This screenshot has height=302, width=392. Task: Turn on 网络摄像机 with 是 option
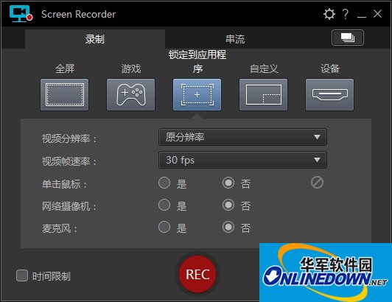point(164,205)
